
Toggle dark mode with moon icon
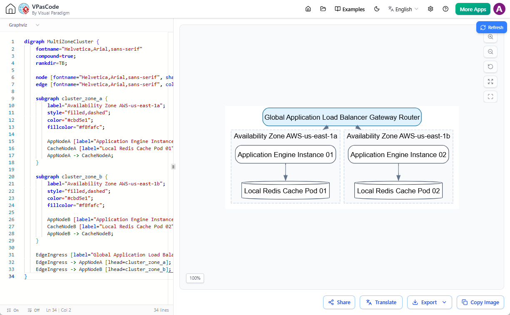click(377, 9)
